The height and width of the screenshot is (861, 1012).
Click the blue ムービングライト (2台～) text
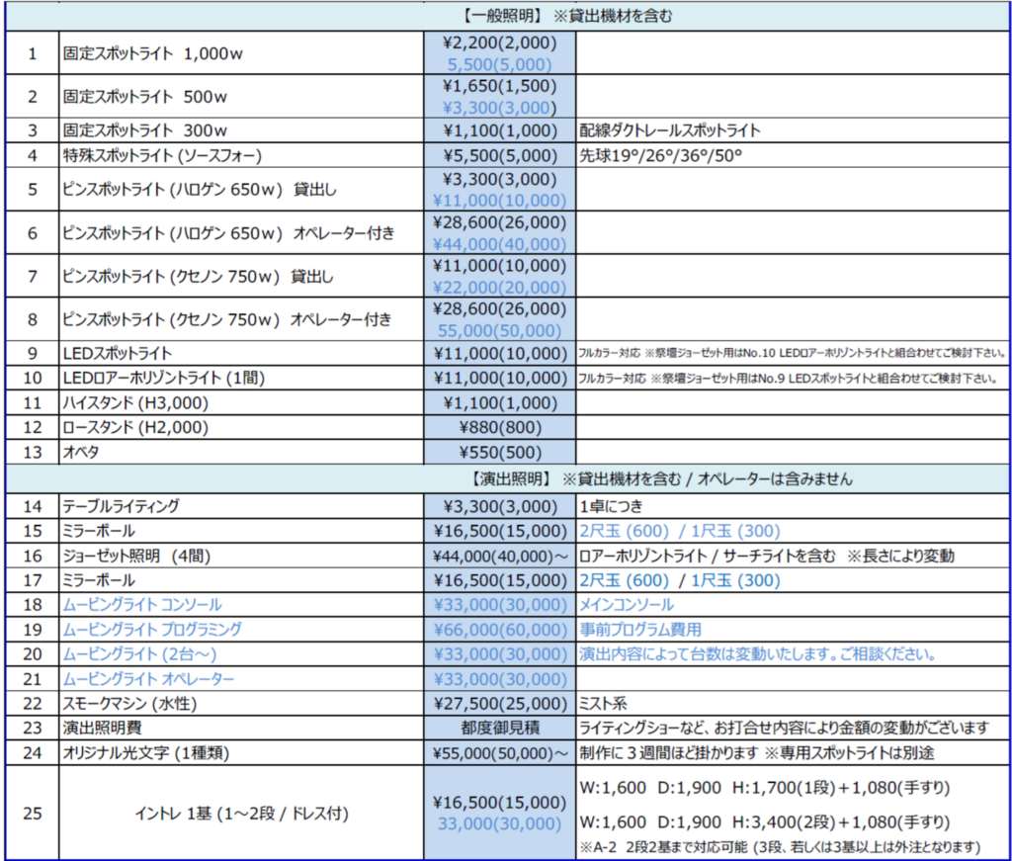139,654
